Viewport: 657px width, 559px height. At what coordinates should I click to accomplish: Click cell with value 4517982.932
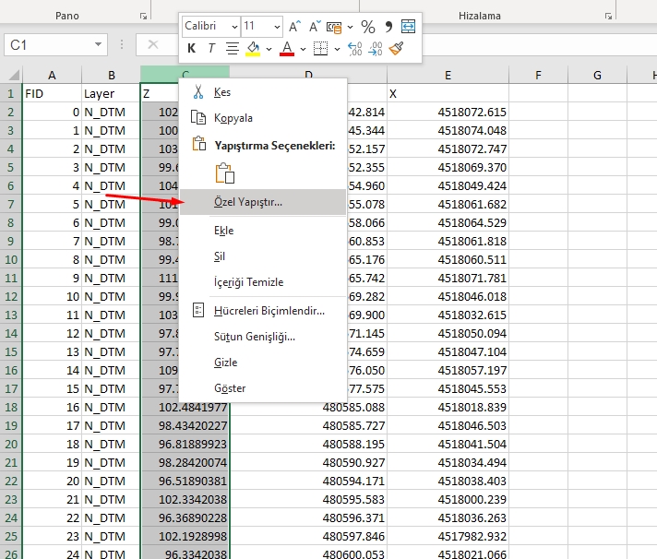tap(448, 536)
